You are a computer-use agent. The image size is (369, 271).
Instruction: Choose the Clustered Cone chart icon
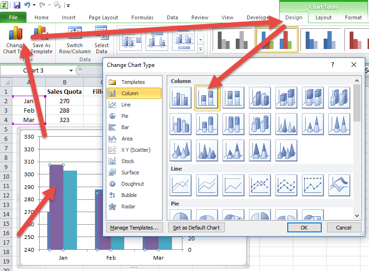pyautogui.click(x=286, y=124)
